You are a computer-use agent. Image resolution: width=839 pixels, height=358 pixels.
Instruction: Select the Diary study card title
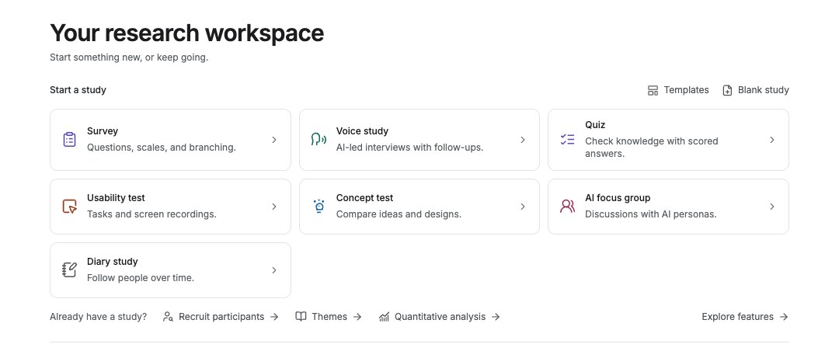point(113,262)
